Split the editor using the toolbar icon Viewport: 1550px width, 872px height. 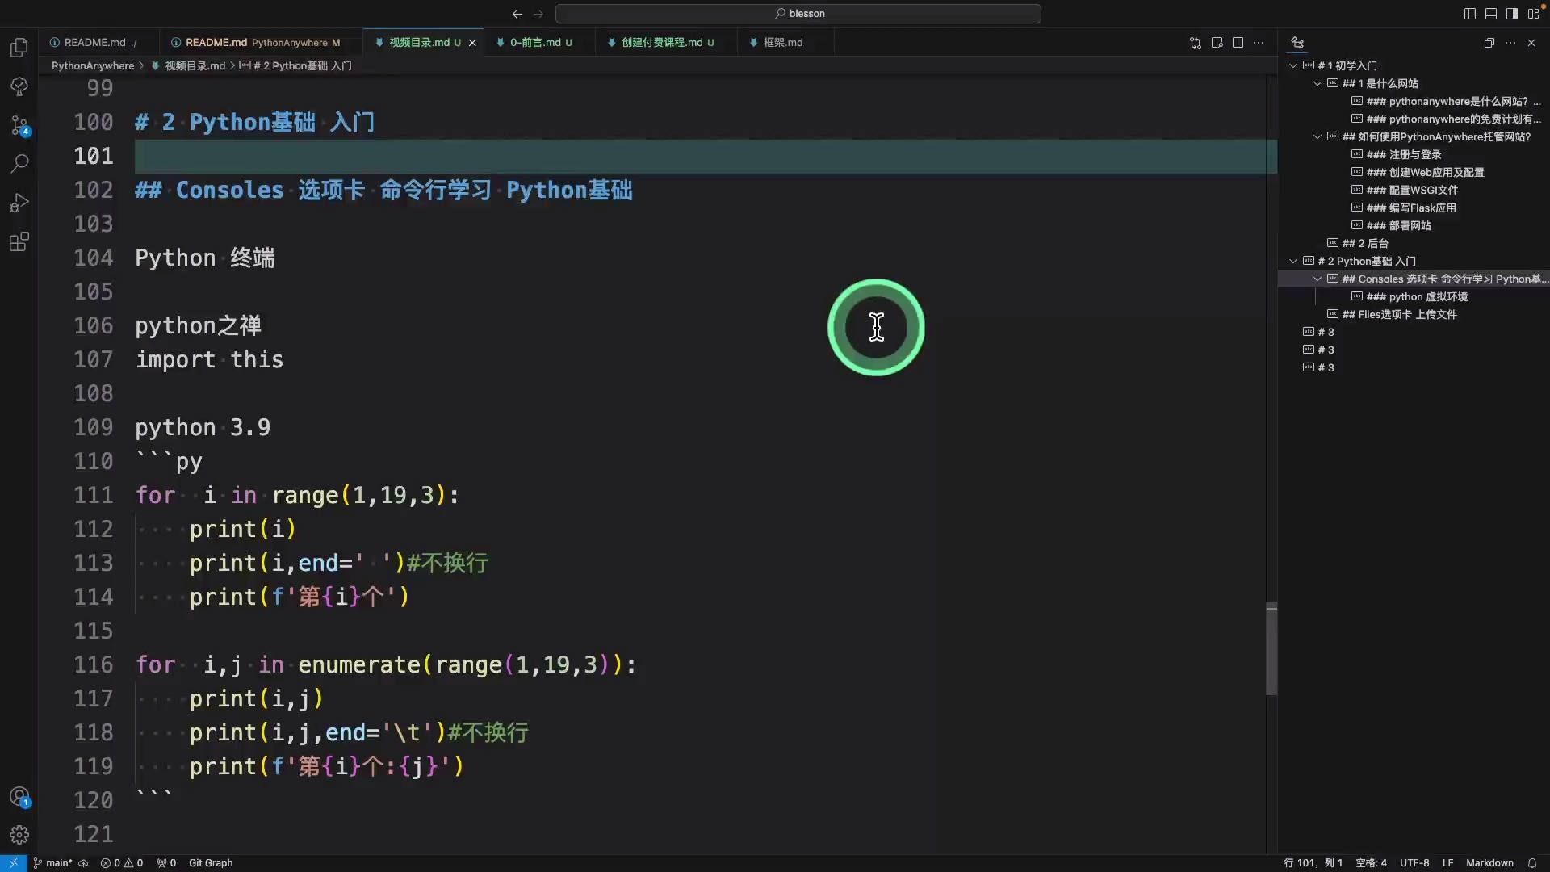pyautogui.click(x=1237, y=43)
